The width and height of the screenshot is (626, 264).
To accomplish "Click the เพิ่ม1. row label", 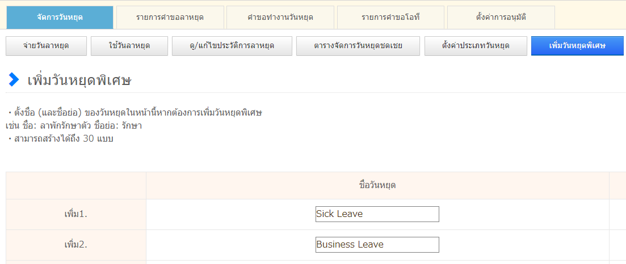I will point(75,214).
